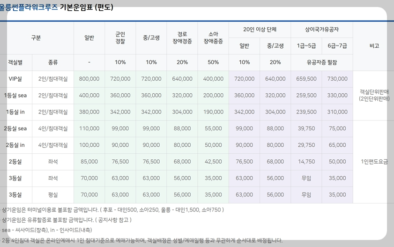394x247 pixels.
Task: Click the '6급~7급' sub-header
Action: 337,46
